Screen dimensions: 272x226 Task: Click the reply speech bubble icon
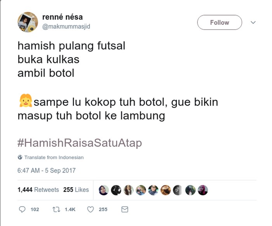tap(22, 209)
